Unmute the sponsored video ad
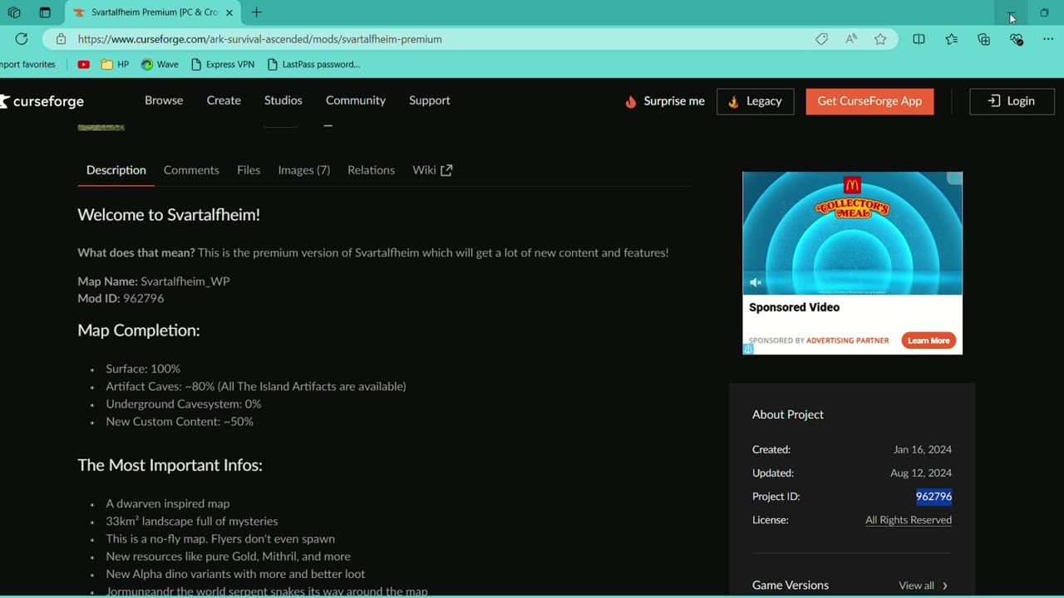Viewport: 1064px width, 598px height. 756,282
